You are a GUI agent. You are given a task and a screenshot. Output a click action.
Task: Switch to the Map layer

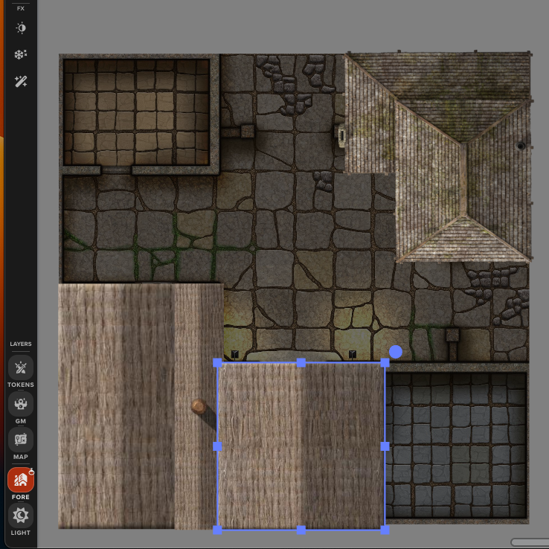21,440
